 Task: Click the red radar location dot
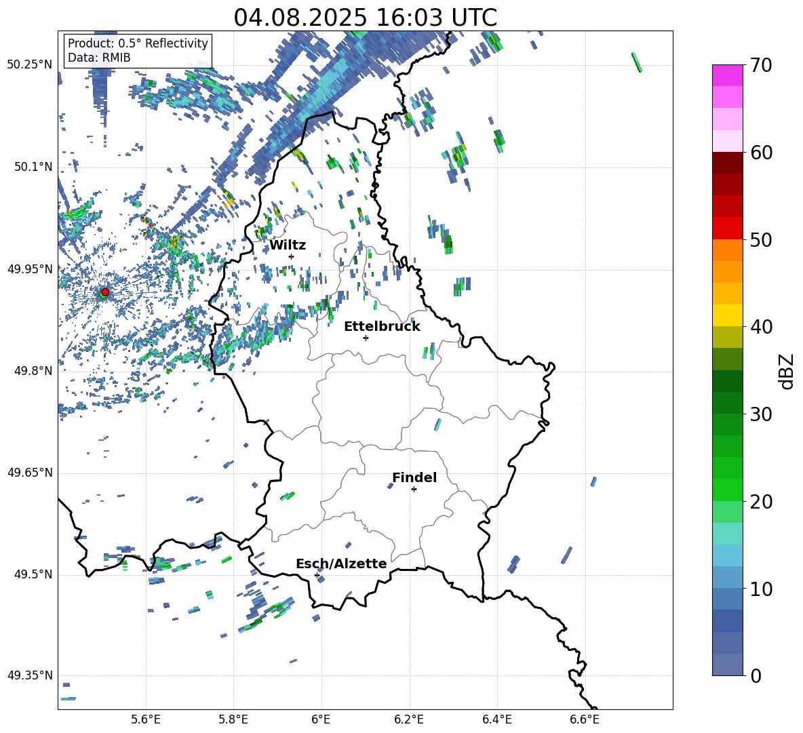coord(105,292)
